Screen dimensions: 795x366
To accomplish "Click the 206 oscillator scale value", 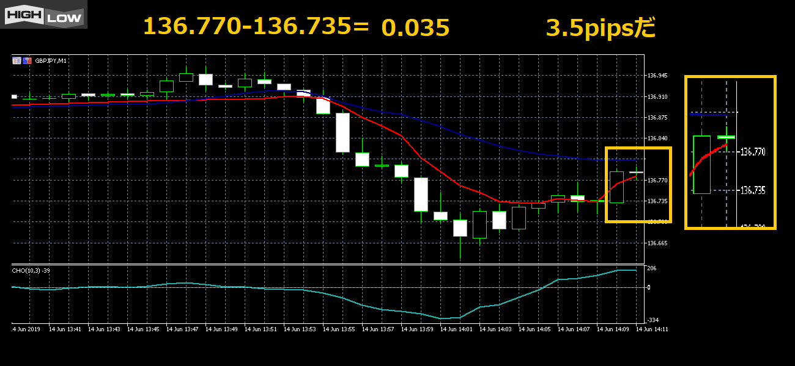I will coord(652,268).
